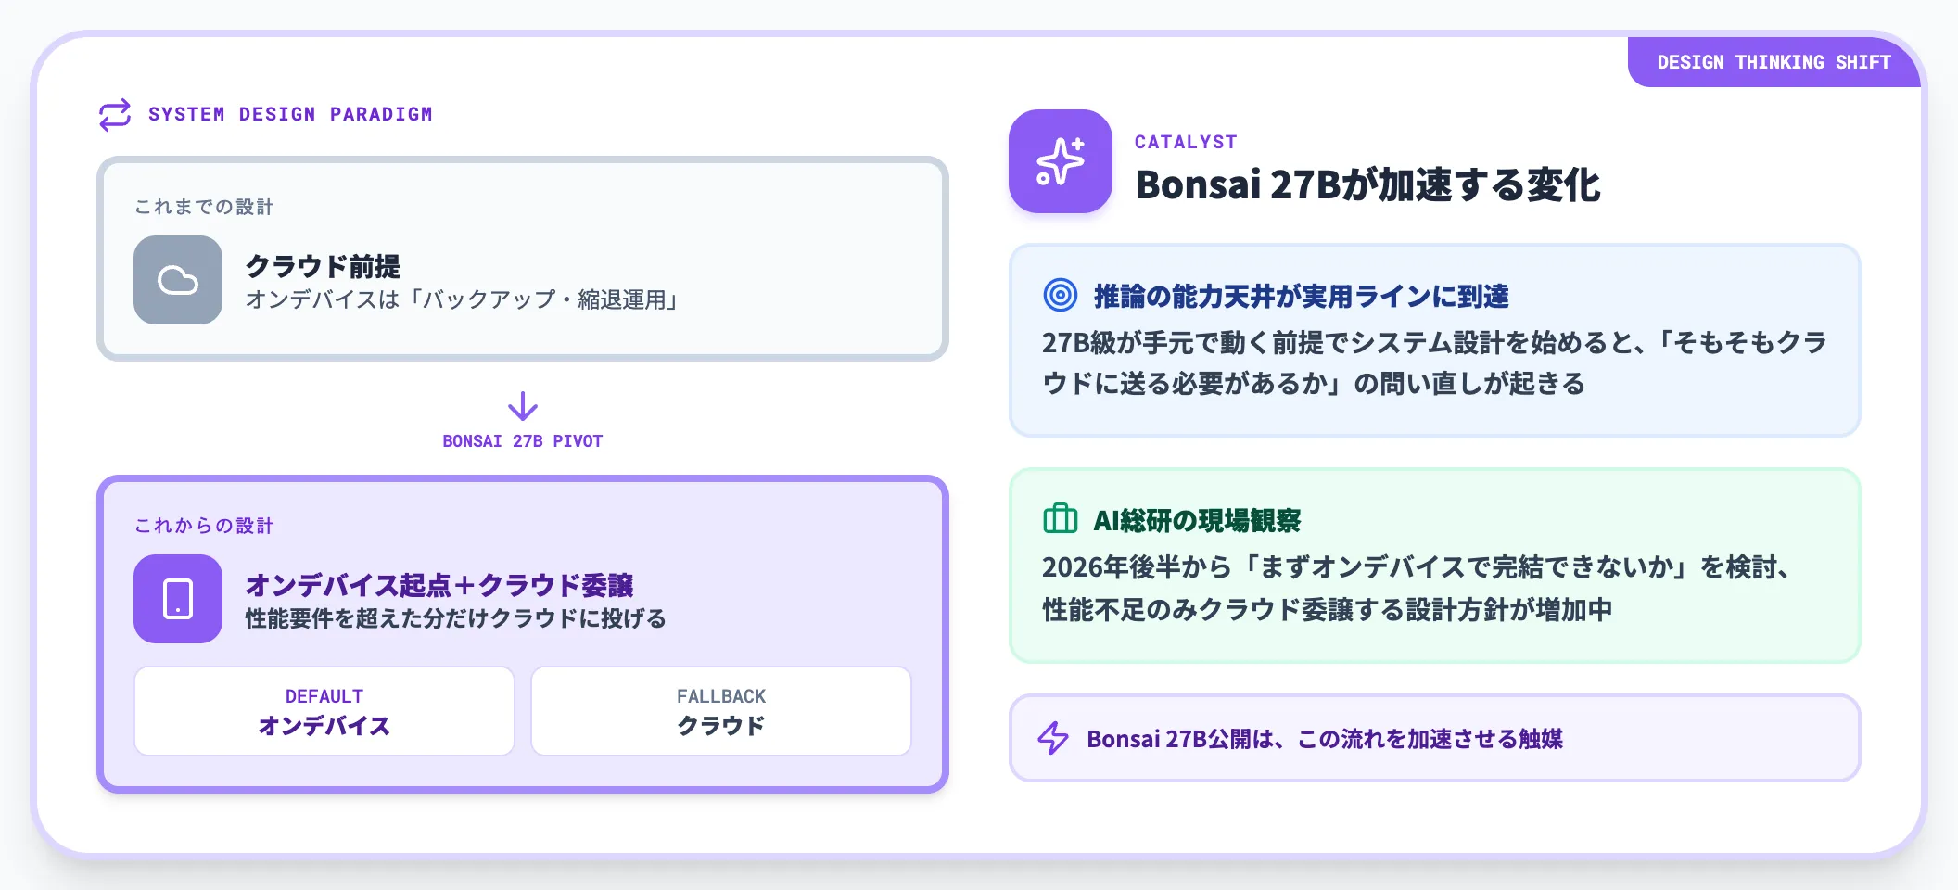The image size is (1958, 890).
Task: Click the paragraph starting 2026年後半から
Action: tap(1418, 588)
